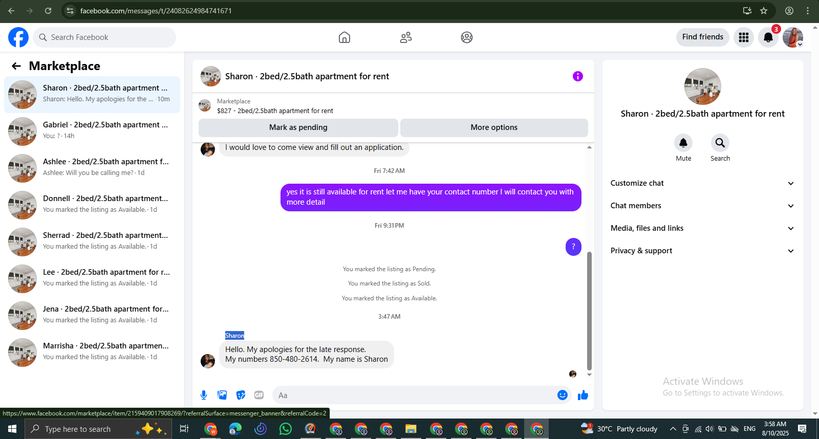Open the browser profile icon
This screenshot has height=439, width=819.
point(789,11)
